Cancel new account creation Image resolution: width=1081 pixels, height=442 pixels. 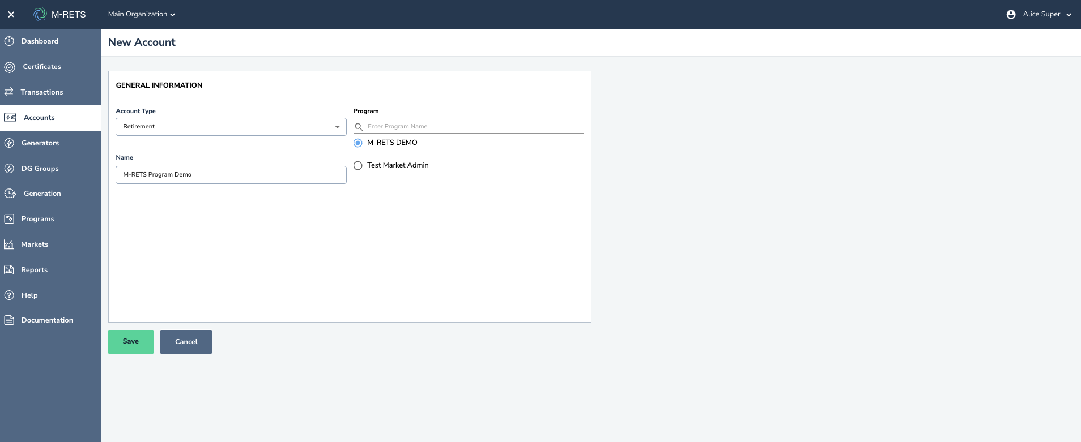[186, 342]
